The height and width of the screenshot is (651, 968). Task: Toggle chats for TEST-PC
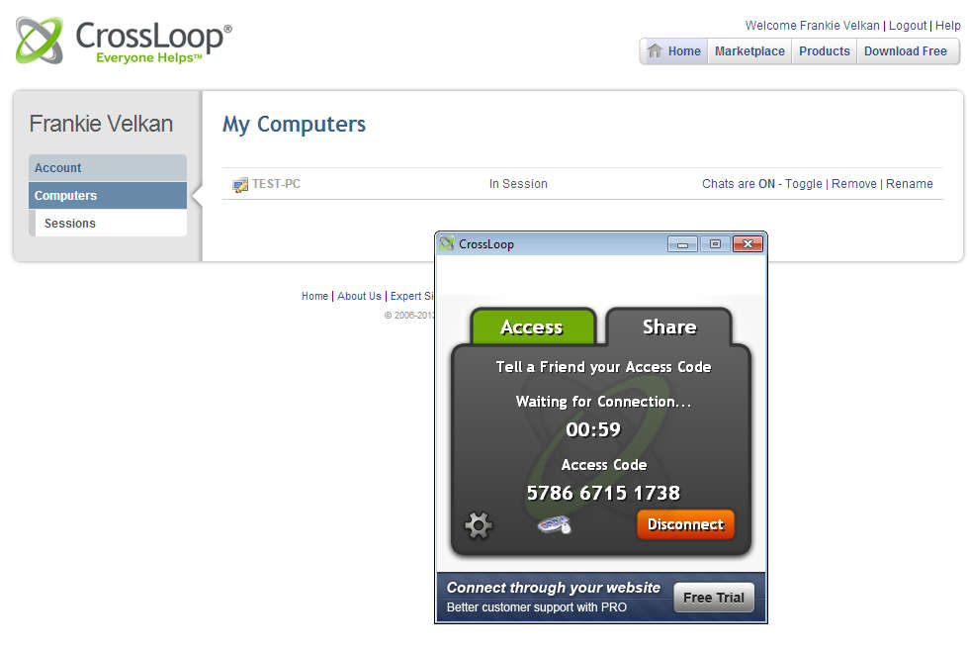pyautogui.click(x=803, y=183)
